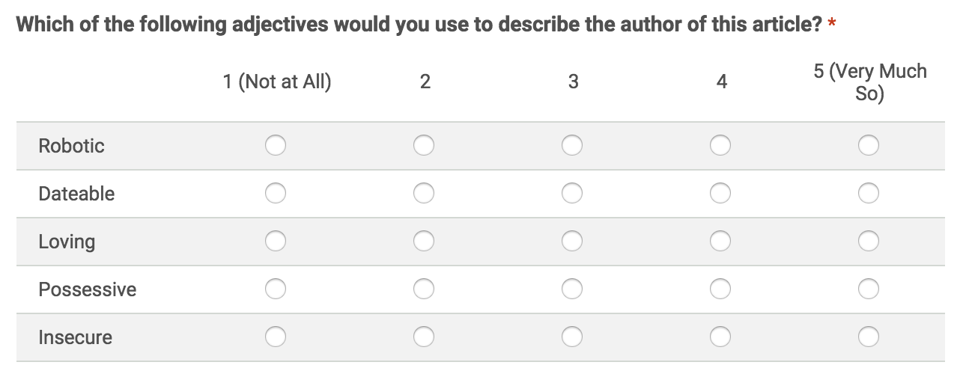Rate Dateable as 1 (Not at All)
972x374 pixels.
tap(275, 193)
